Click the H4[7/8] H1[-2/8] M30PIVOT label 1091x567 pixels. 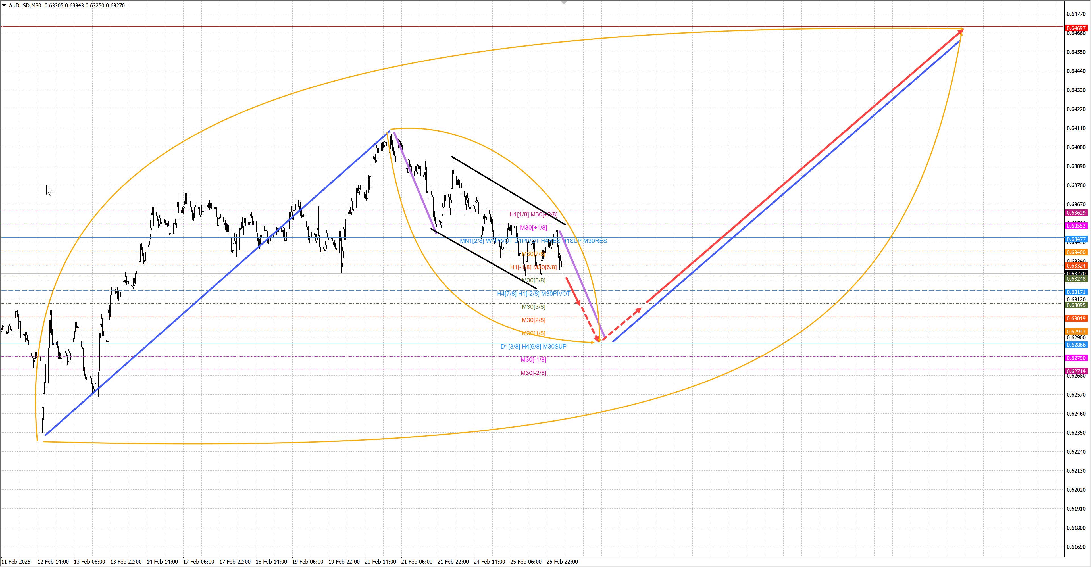(x=533, y=293)
